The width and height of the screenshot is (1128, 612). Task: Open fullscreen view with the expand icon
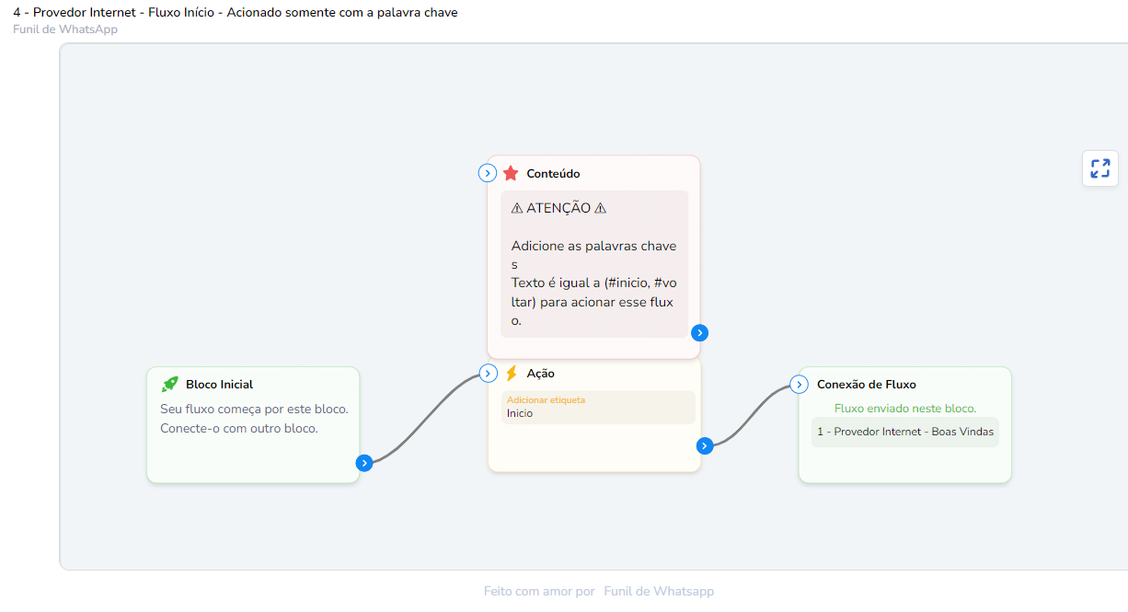[1099, 168]
